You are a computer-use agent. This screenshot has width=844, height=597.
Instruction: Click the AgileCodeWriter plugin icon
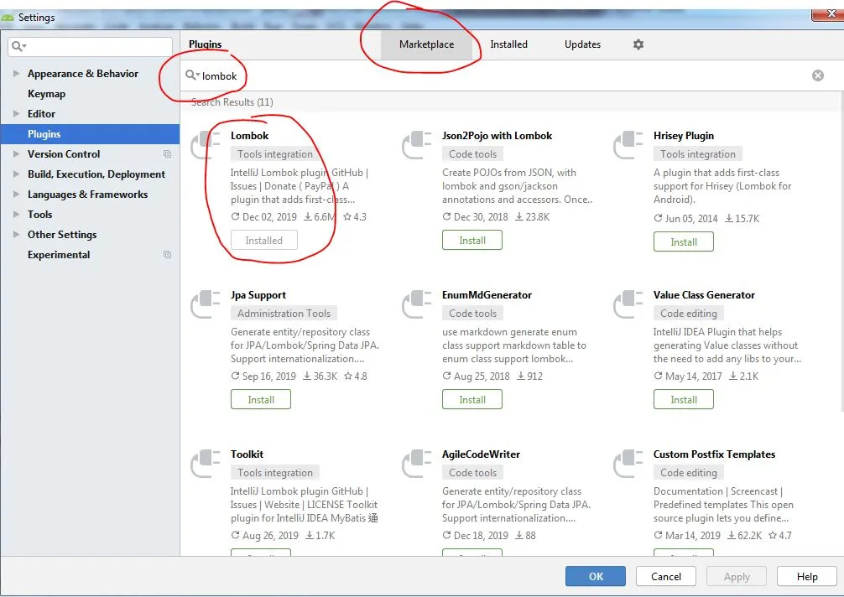[417, 464]
